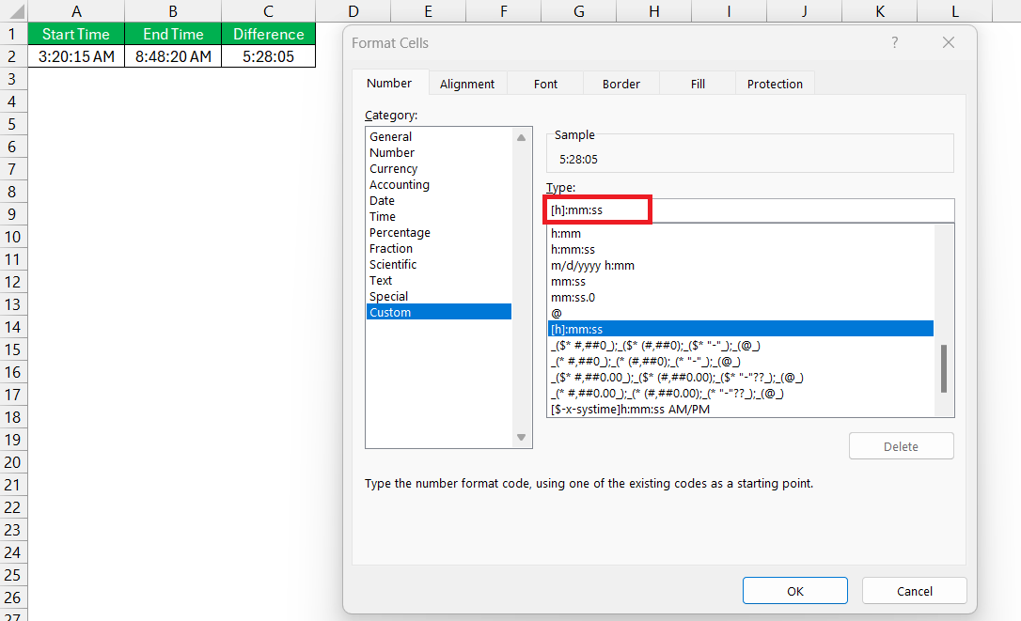Select column D header
The height and width of the screenshot is (621, 1021).
[353, 11]
